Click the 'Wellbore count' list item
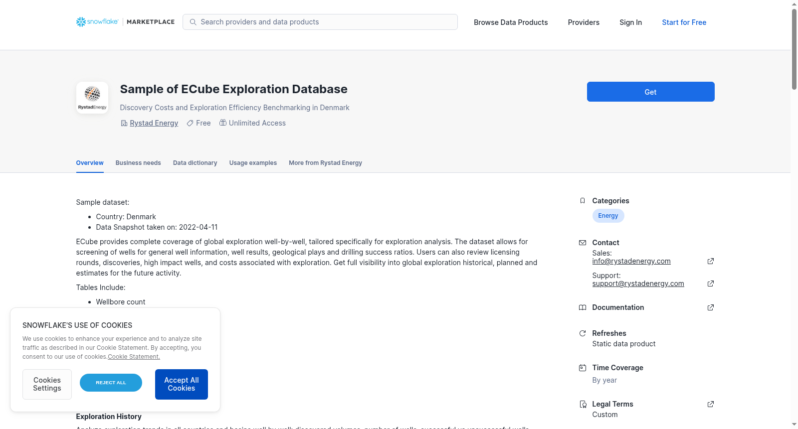Image resolution: width=798 pixels, height=429 pixels. coord(121,302)
